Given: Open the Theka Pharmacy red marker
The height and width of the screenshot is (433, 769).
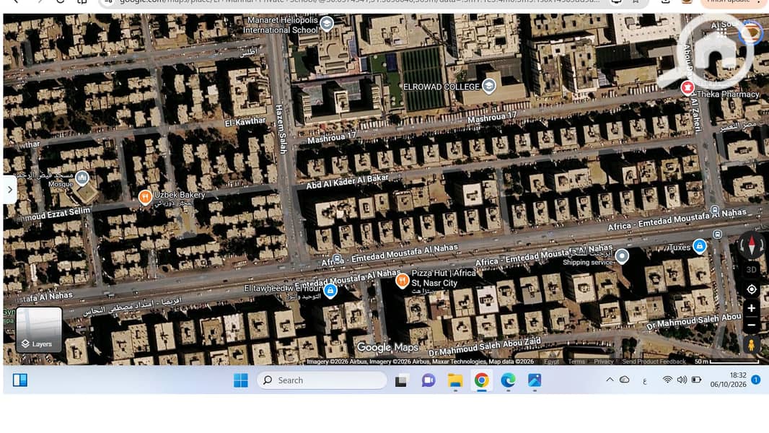Looking at the screenshot, I should pos(687,87).
